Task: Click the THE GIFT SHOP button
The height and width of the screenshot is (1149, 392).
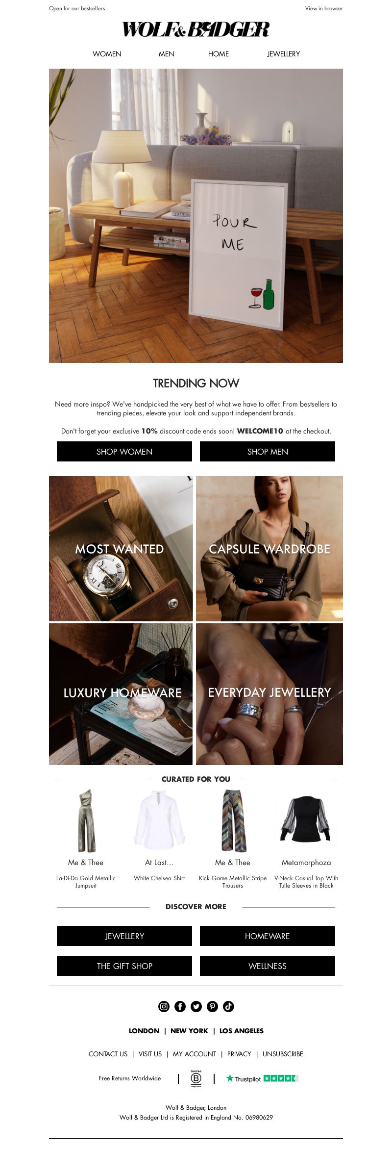Action: click(124, 966)
